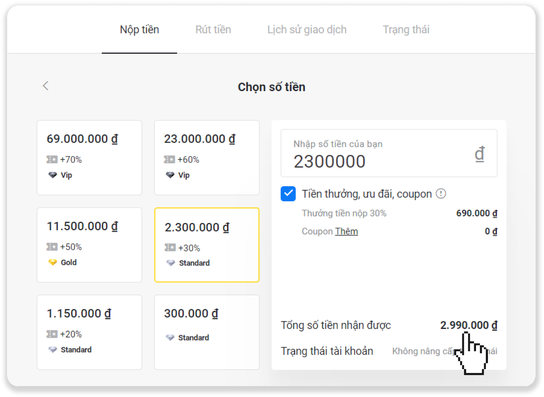The height and width of the screenshot is (397, 544).
Task: Go to the Trạng thái tab
Action: (x=406, y=30)
